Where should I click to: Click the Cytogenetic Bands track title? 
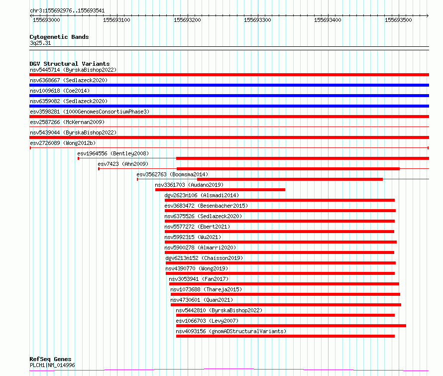(x=59, y=37)
